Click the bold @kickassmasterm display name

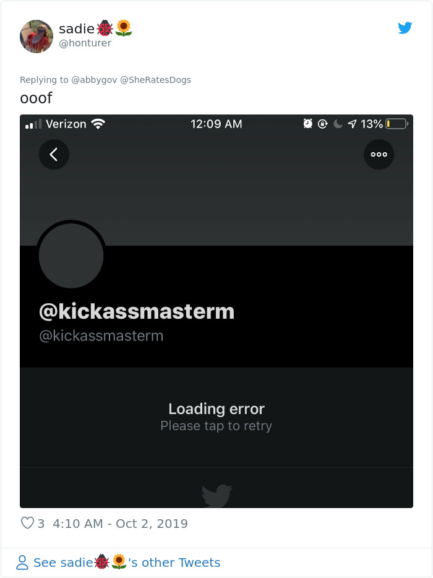click(x=137, y=311)
